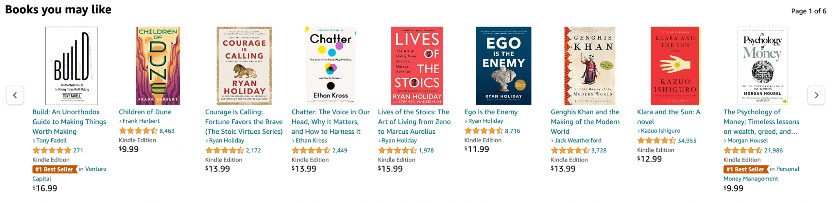The width and height of the screenshot is (832, 203).
Task: Open star ratings for Ego Is the Enemy
Action: pyautogui.click(x=484, y=131)
